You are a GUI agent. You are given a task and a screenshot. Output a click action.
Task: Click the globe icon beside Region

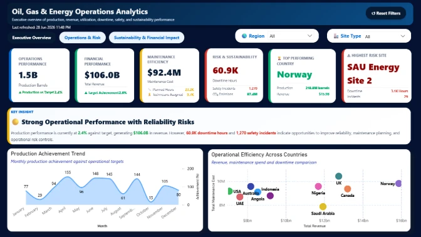[244, 36]
